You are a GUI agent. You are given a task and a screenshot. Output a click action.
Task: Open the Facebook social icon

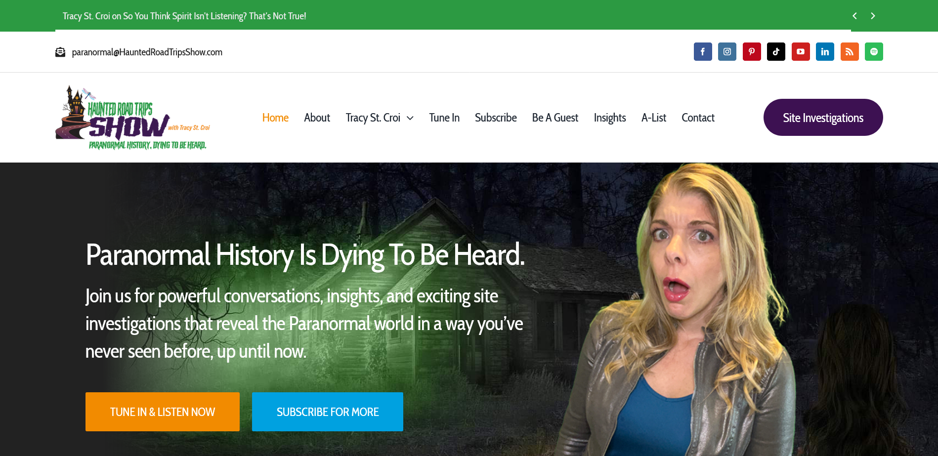703,52
